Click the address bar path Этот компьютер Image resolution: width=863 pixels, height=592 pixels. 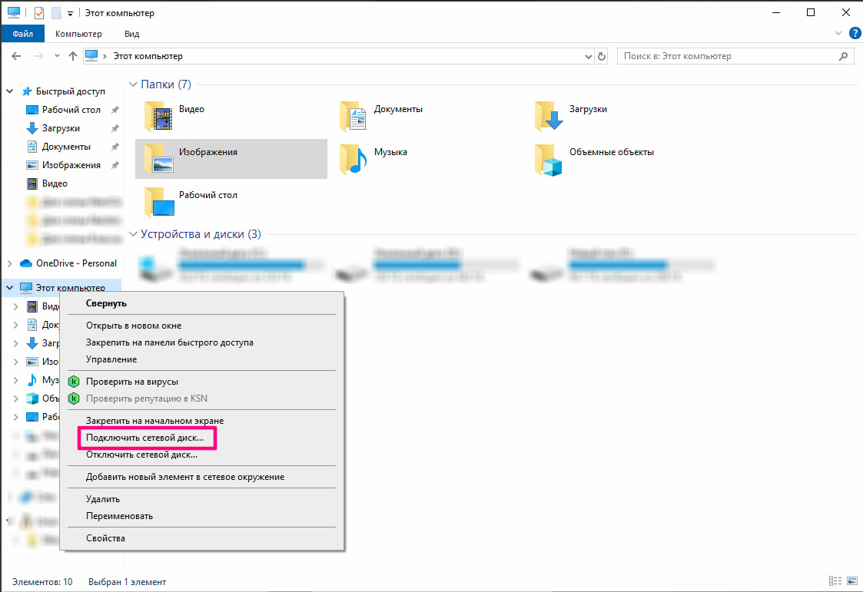[x=148, y=56]
